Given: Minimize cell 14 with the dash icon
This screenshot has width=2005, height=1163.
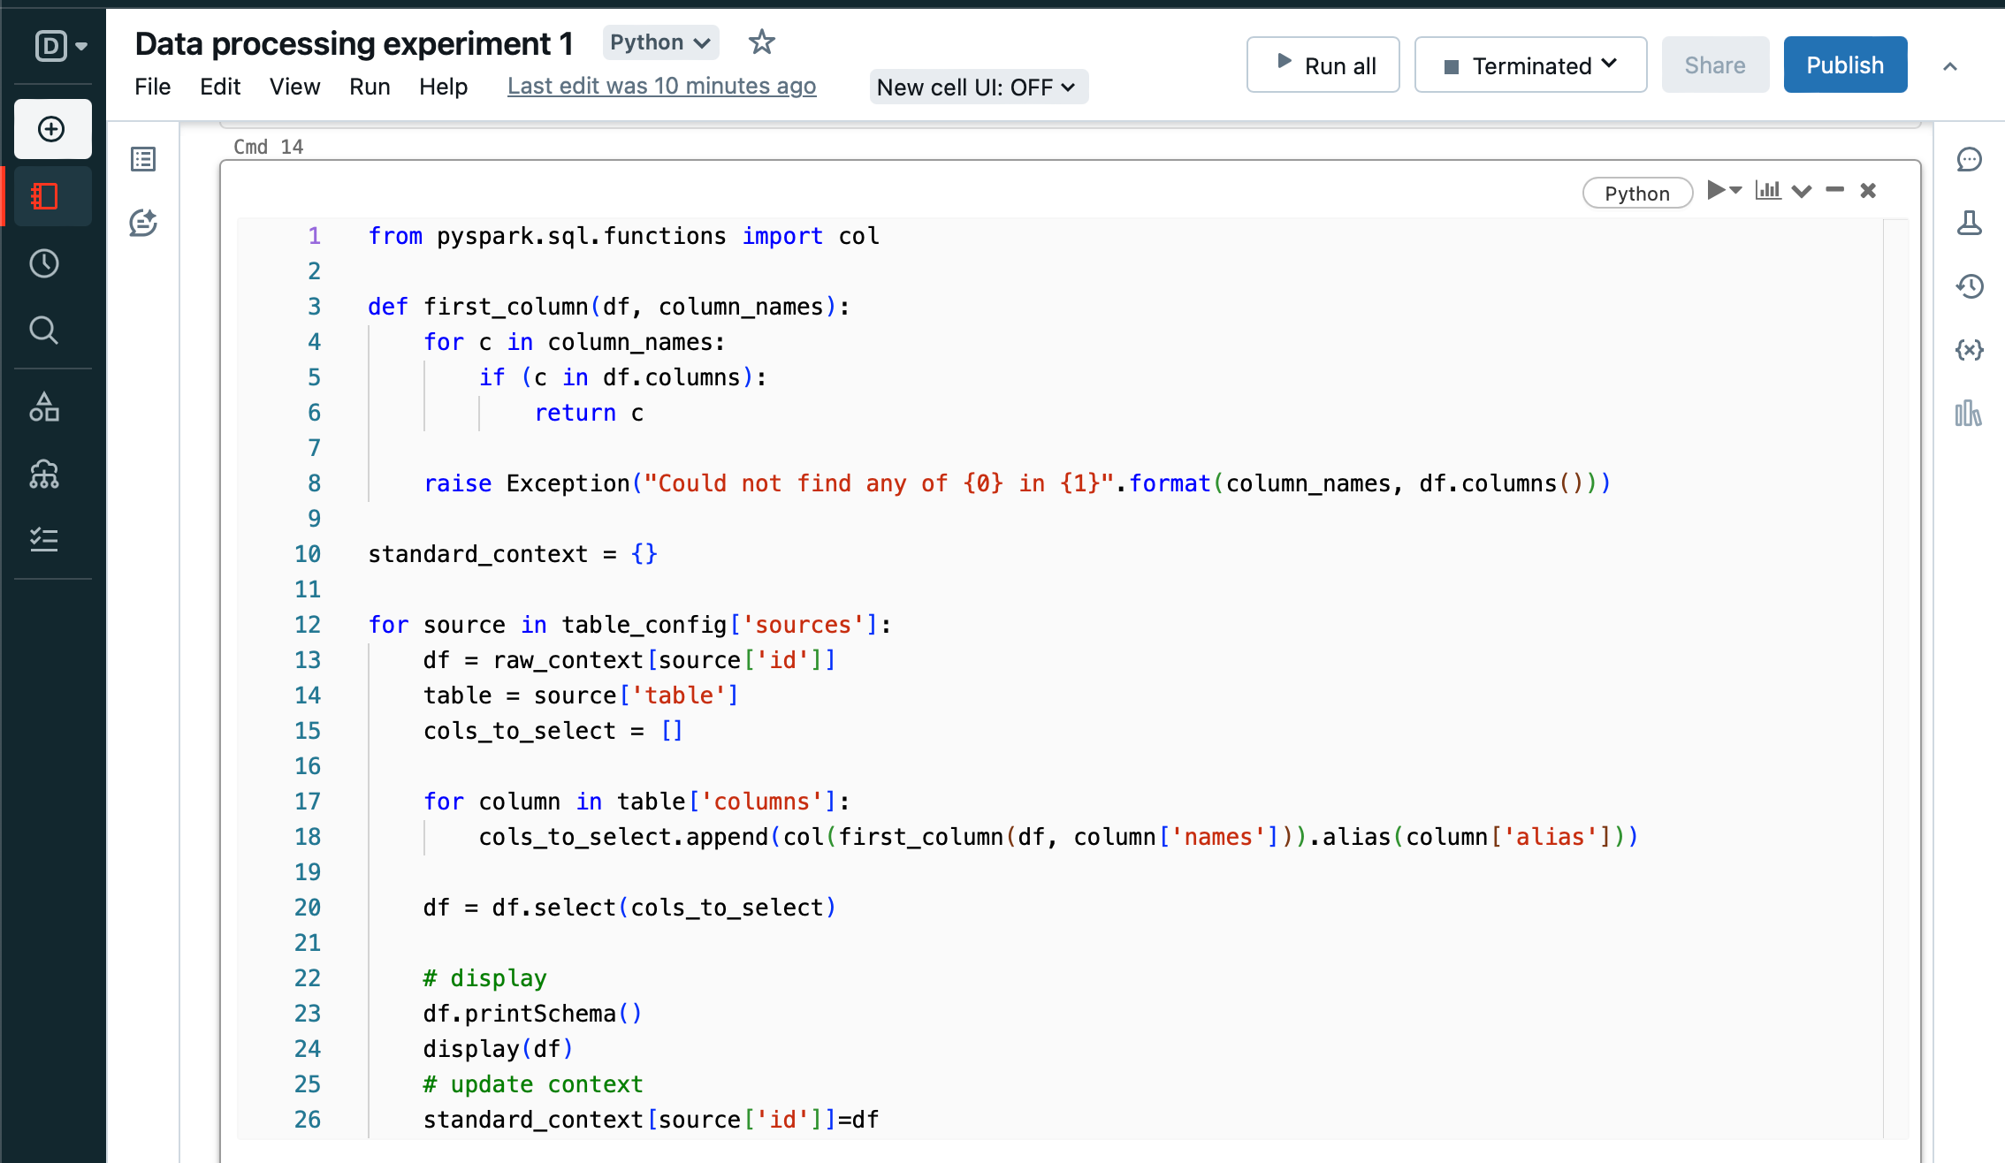Looking at the screenshot, I should [1834, 190].
